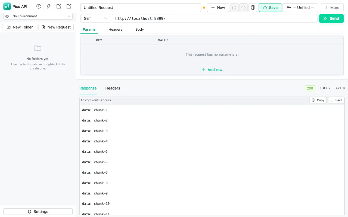The image size is (348, 217).
Task: Click the URL field with http://localhost:8899/
Action: (215, 18)
